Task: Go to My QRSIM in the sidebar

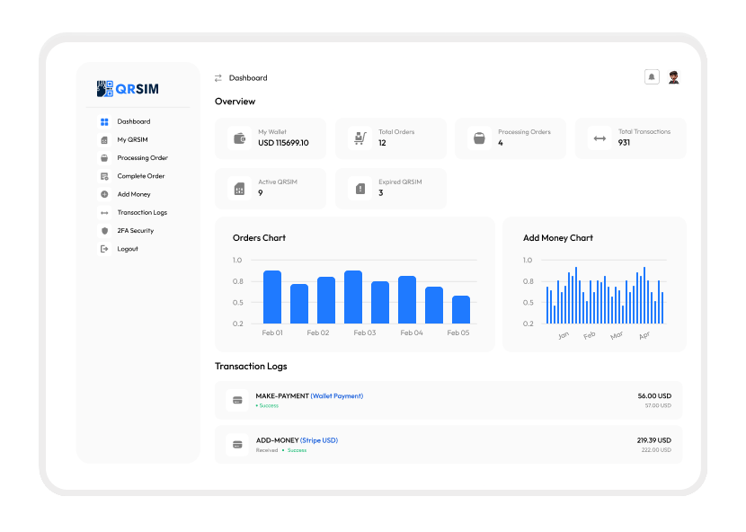Action: coord(131,140)
